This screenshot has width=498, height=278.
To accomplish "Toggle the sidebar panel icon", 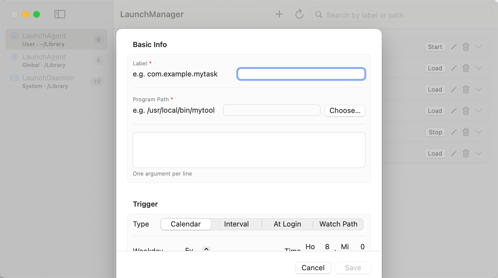I will [60, 14].
